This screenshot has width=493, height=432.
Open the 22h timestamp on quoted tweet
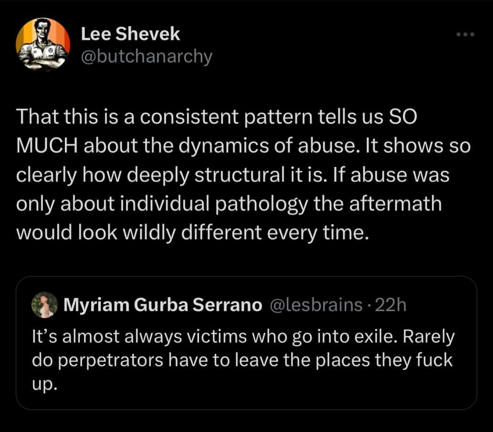click(390, 305)
